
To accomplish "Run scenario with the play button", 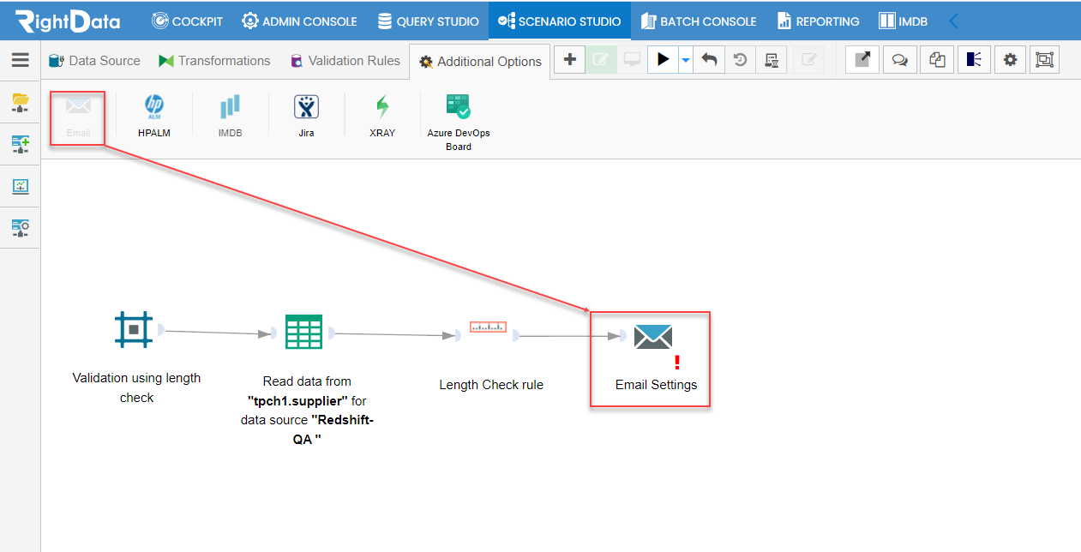I will (663, 60).
